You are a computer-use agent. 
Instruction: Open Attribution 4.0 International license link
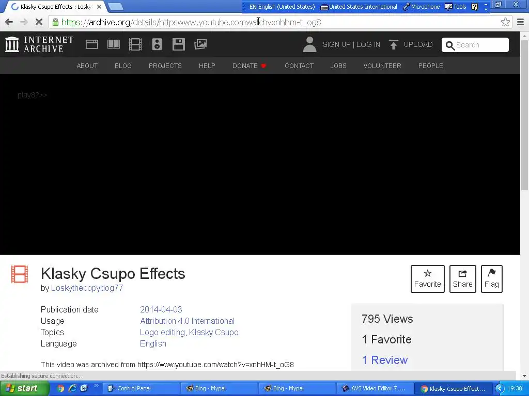[x=187, y=321]
